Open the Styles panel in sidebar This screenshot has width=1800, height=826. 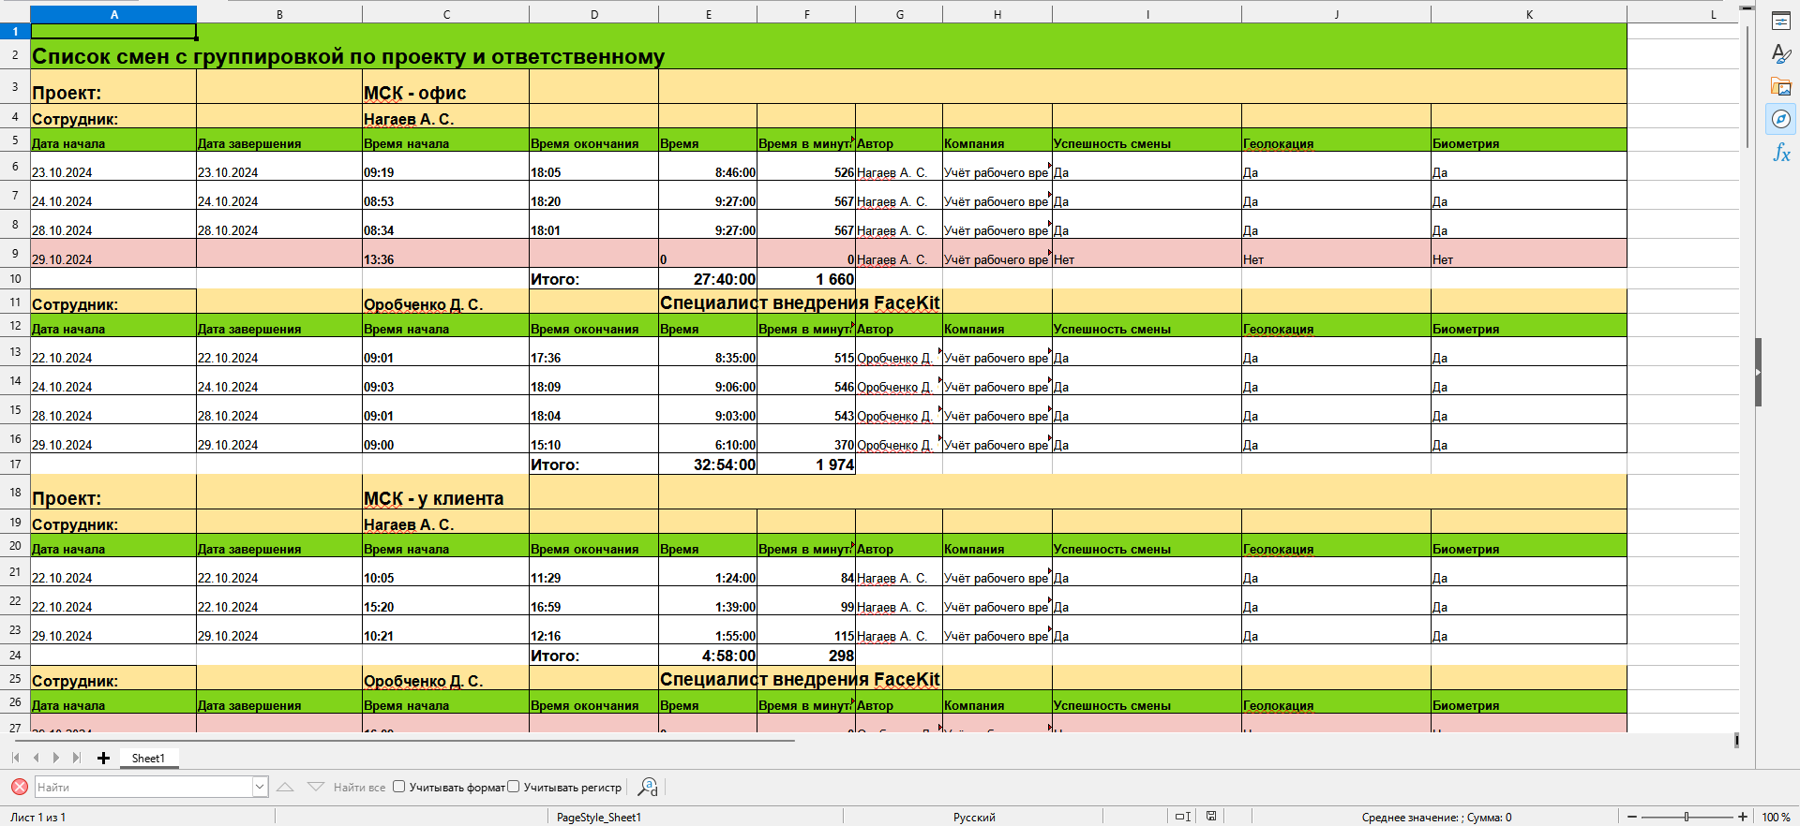pyautogui.click(x=1781, y=54)
